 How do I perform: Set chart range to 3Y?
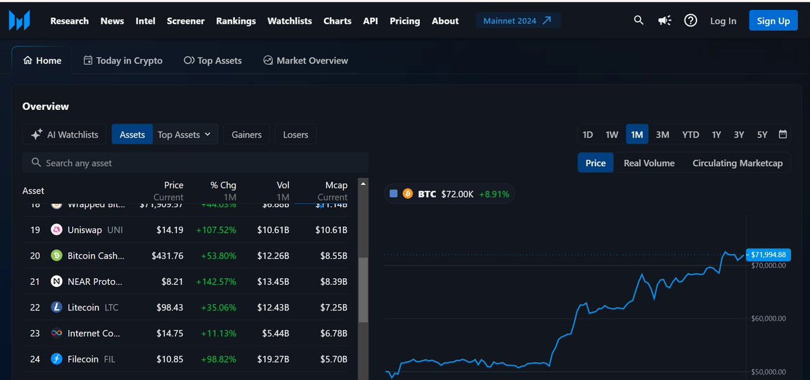point(739,134)
